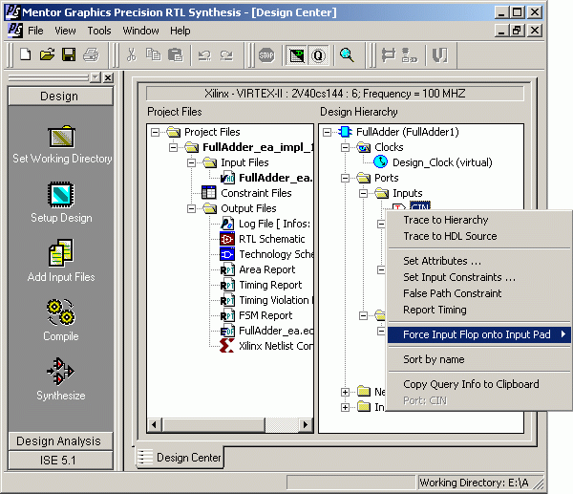Click the Undo arrow icon
Image resolution: width=573 pixels, height=494 pixels.
click(x=204, y=55)
